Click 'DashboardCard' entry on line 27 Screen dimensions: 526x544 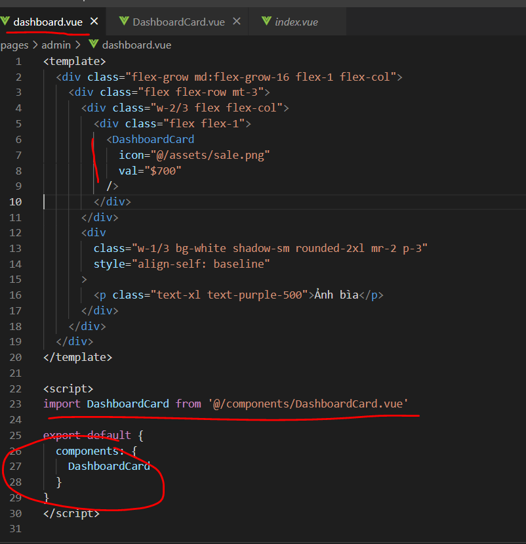(110, 467)
